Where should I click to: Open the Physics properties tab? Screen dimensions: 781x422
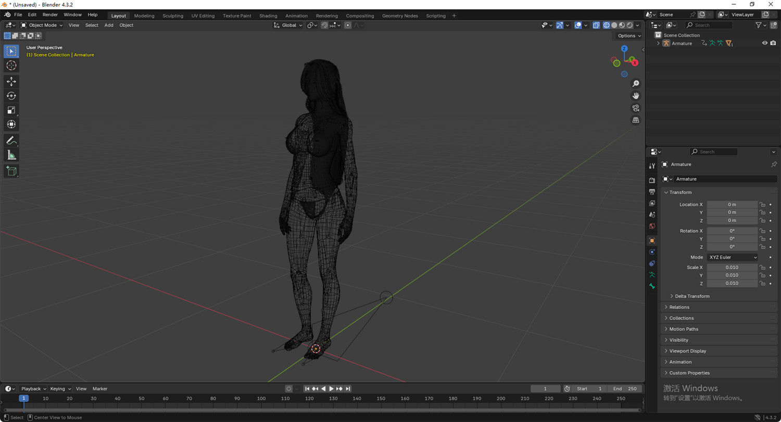click(652, 252)
